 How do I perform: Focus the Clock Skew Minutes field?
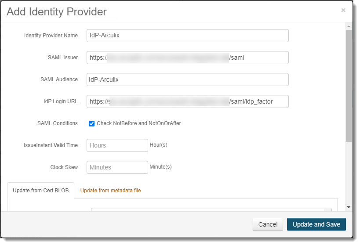pyautogui.click(x=117, y=167)
